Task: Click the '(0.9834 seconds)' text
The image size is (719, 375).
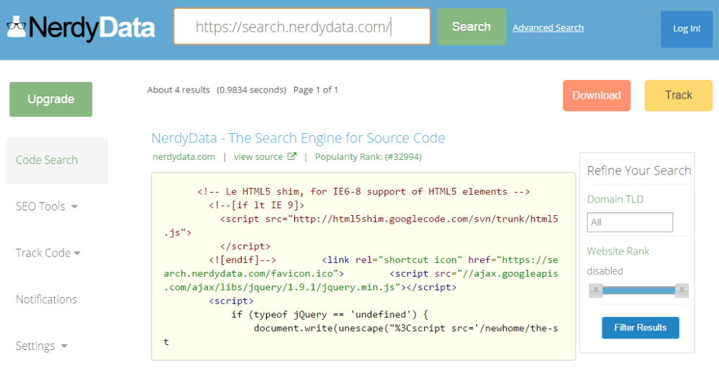Action: pos(251,90)
